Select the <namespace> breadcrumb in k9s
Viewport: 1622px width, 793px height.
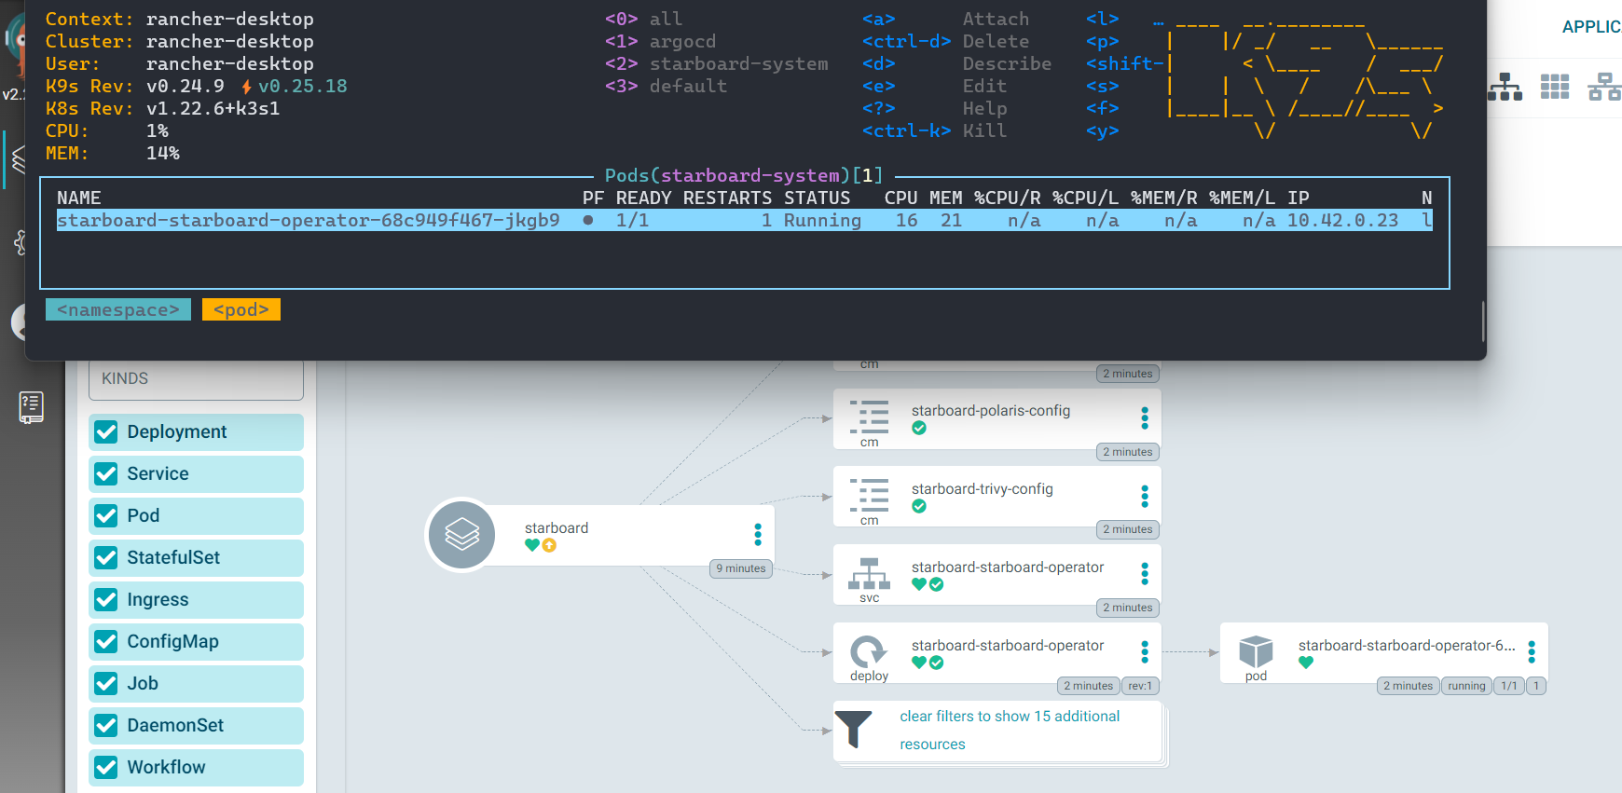click(x=118, y=309)
